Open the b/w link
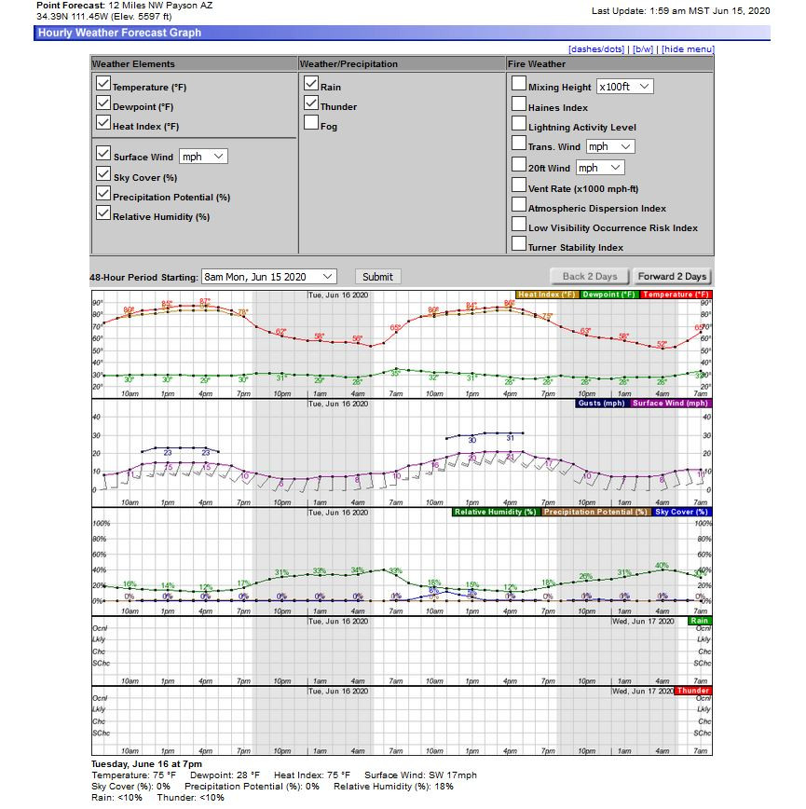Image resolution: width=806 pixels, height=809 pixels. click(643, 49)
